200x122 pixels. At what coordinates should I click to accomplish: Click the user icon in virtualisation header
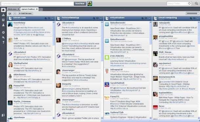[x=142, y=18]
